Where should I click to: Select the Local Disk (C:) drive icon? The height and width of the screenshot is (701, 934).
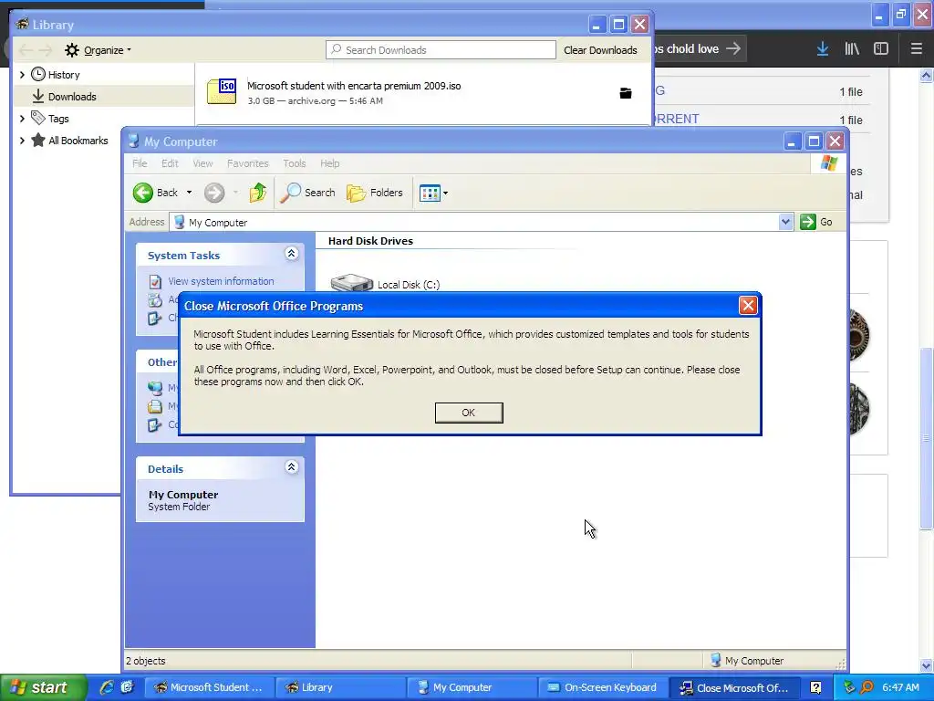351,283
